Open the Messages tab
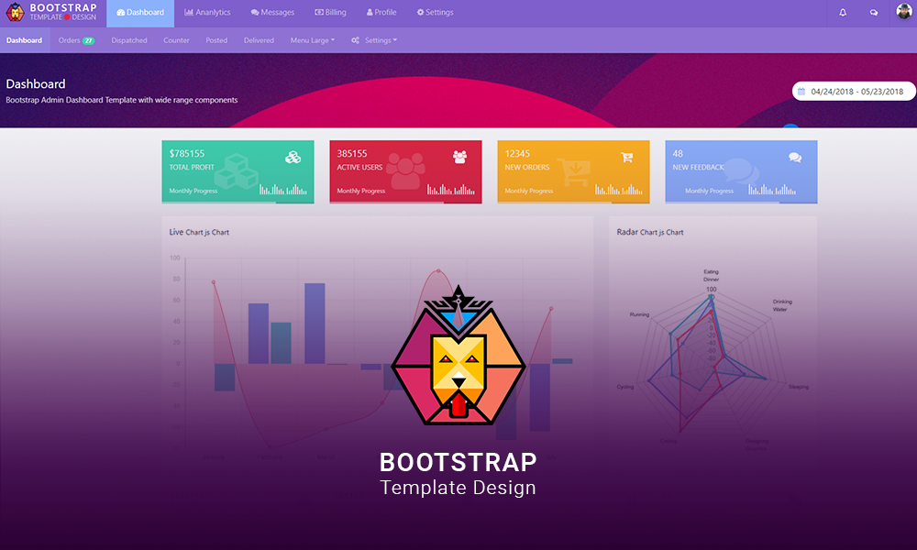917x550 pixels. click(272, 13)
